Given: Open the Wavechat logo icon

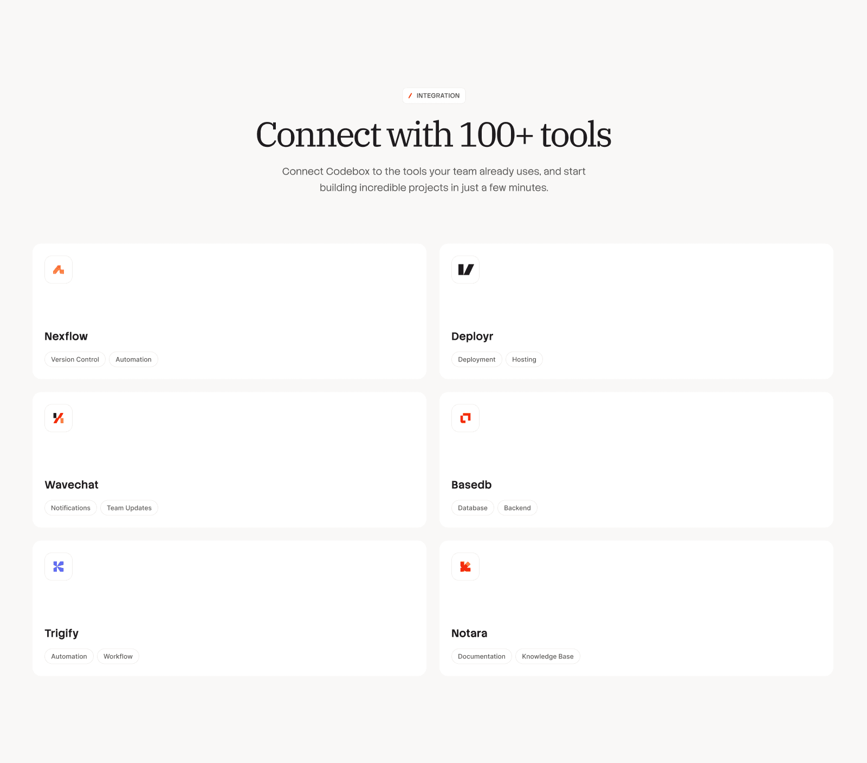Looking at the screenshot, I should pos(59,418).
